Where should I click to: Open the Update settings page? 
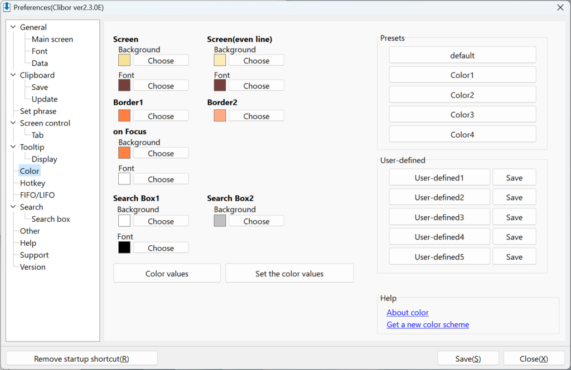45,99
